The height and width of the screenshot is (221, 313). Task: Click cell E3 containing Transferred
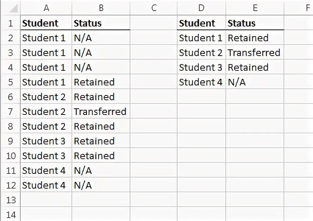(x=255, y=53)
